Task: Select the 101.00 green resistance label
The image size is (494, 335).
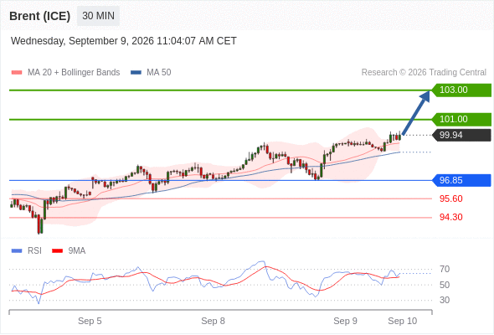Action: coord(461,120)
